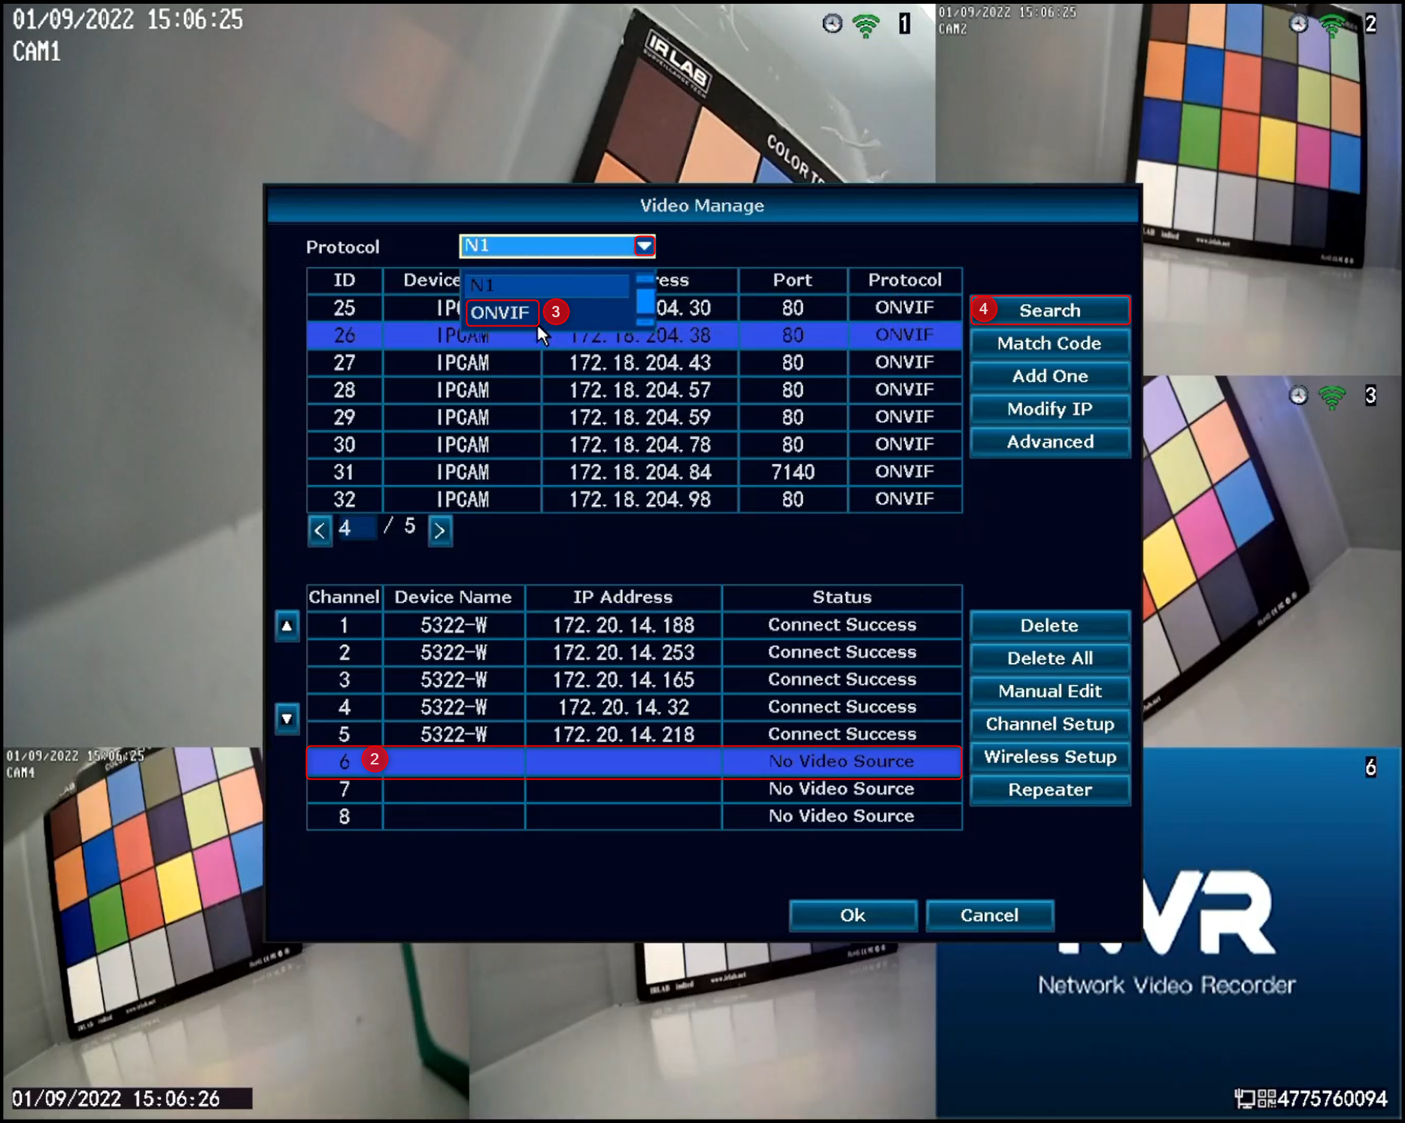Viewport: 1405px width, 1123px height.
Task: Click the QR code icon beside device ID
Action: point(1267,1099)
